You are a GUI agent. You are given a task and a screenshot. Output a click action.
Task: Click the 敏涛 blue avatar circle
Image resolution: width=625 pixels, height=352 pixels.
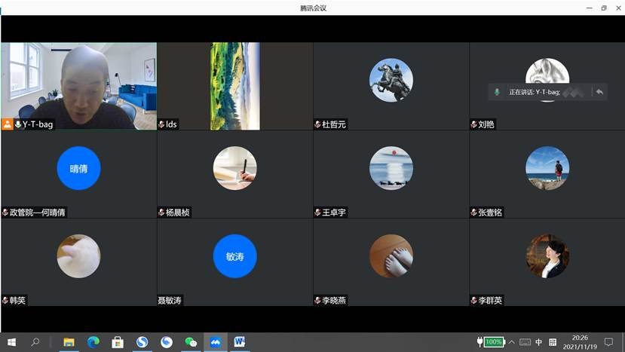pyautogui.click(x=234, y=256)
